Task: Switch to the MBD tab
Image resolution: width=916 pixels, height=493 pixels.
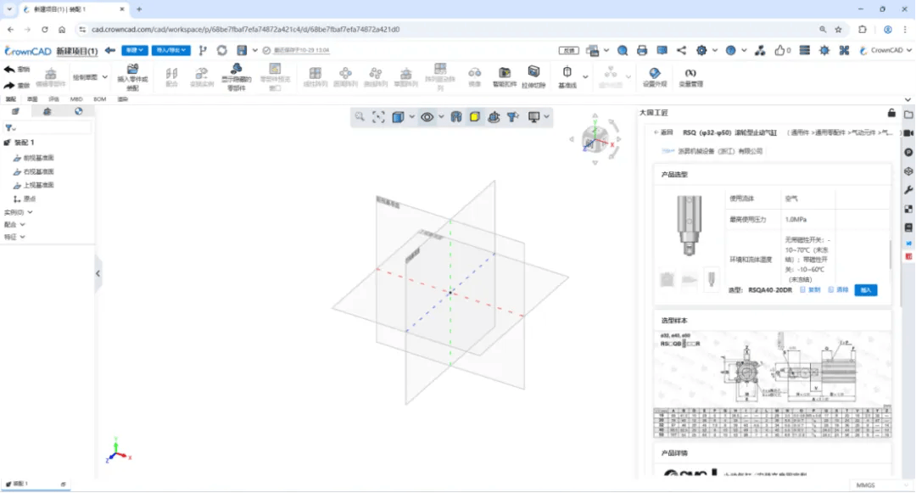Action: [76, 99]
